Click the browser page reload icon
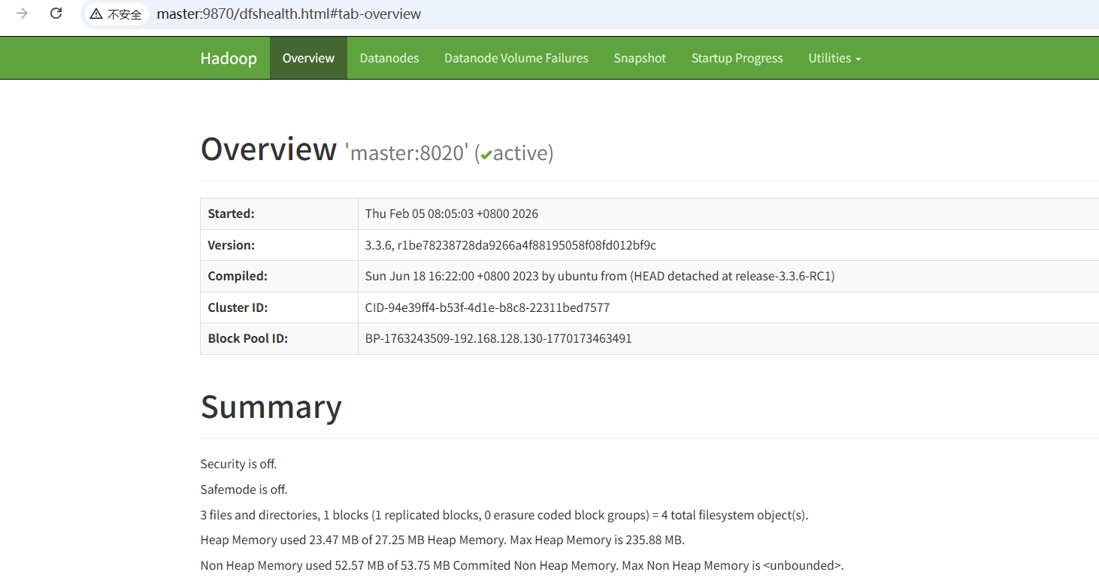Screen dimensions: 1099x578 coord(56,13)
